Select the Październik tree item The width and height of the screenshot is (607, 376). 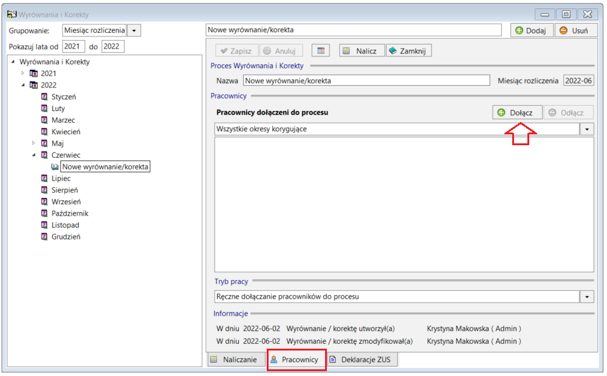70,213
